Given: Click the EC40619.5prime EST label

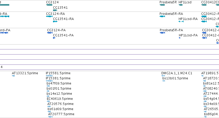Looking at the screenshot, I should coord(60,99).
